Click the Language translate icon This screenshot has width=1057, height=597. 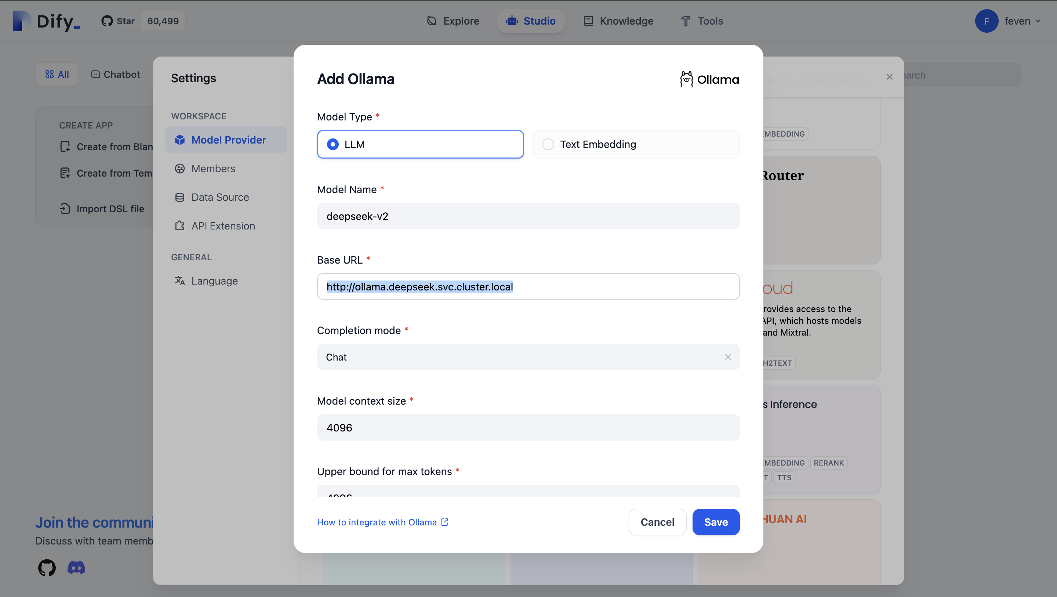(x=180, y=281)
